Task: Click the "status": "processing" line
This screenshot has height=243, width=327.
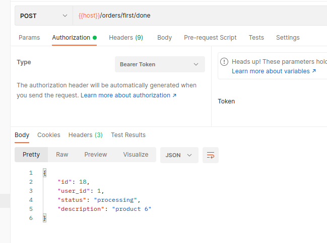Action: [99, 200]
